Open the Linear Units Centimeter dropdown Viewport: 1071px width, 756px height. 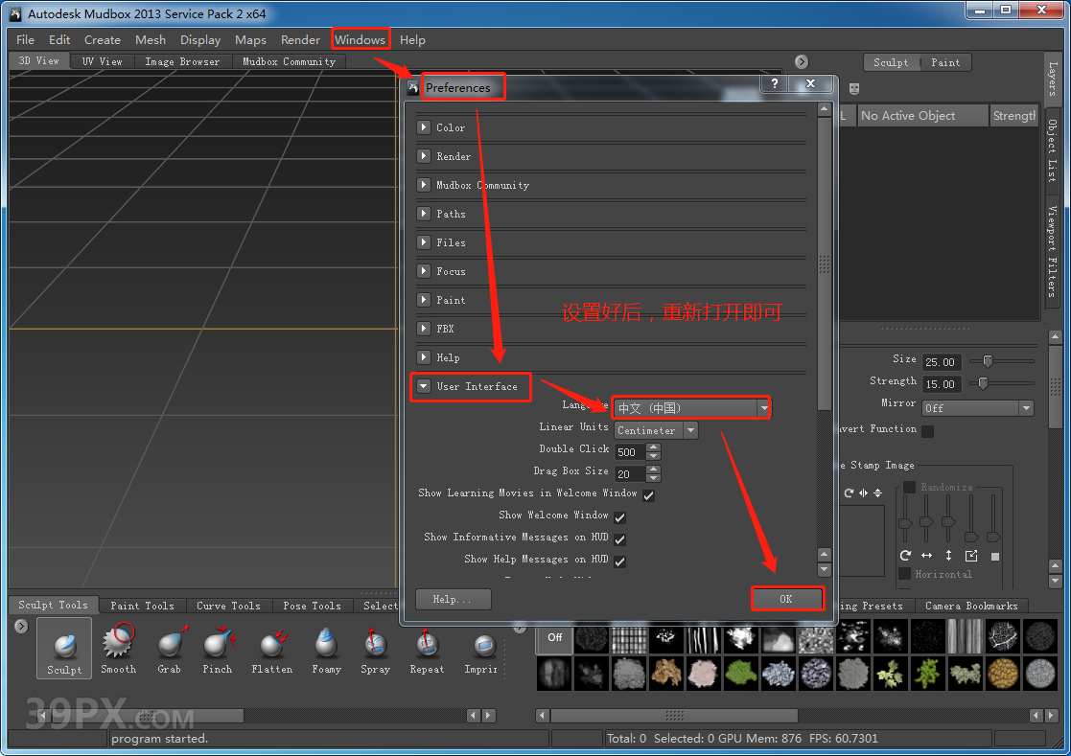655,429
